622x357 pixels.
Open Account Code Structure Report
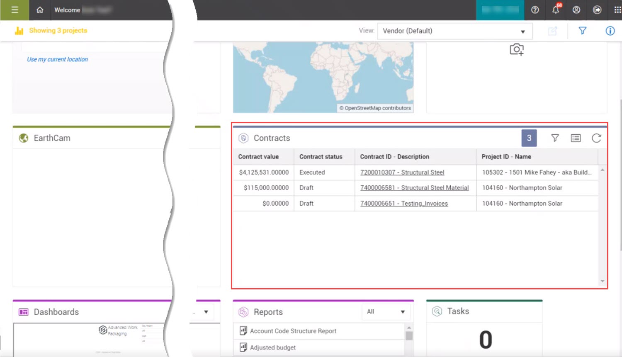(x=293, y=331)
